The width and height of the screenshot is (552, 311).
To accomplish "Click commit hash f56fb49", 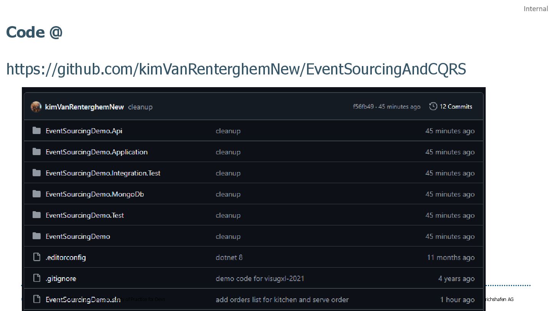I will click(363, 107).
